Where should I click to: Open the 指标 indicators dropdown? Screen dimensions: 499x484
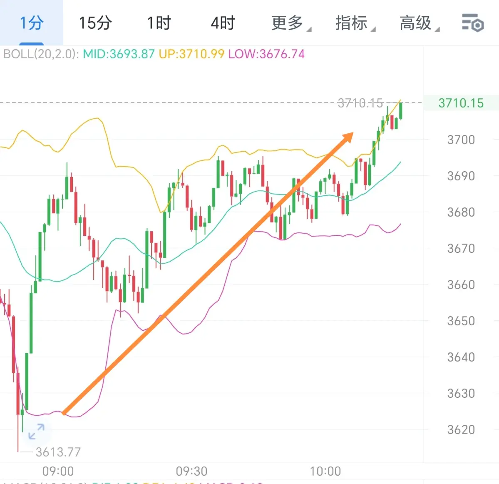coord(355,23)
